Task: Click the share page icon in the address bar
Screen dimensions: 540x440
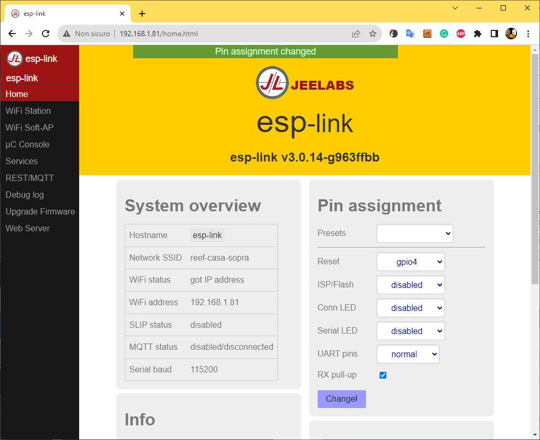Action: [x=356, y=34]
